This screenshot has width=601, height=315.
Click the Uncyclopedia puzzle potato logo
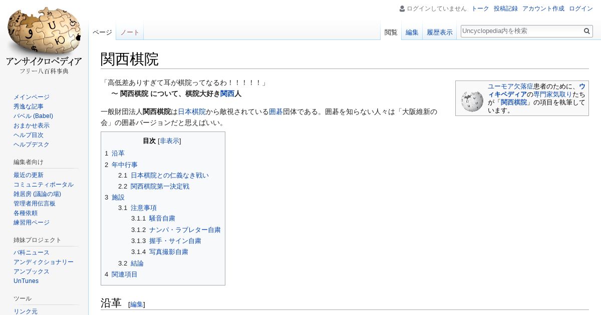44,40
